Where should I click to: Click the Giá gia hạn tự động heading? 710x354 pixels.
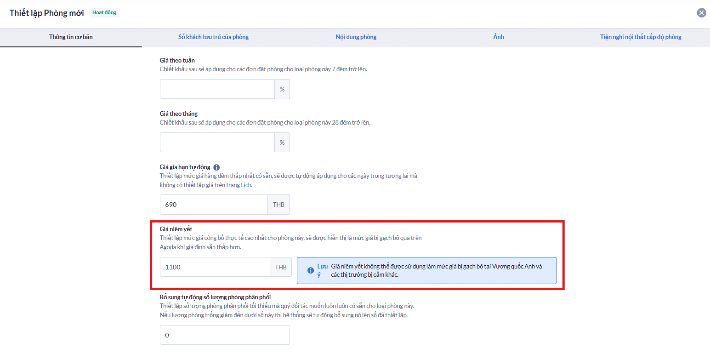point(185,167)
